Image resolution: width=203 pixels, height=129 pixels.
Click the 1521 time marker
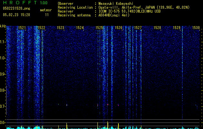[x=22, y=28]
